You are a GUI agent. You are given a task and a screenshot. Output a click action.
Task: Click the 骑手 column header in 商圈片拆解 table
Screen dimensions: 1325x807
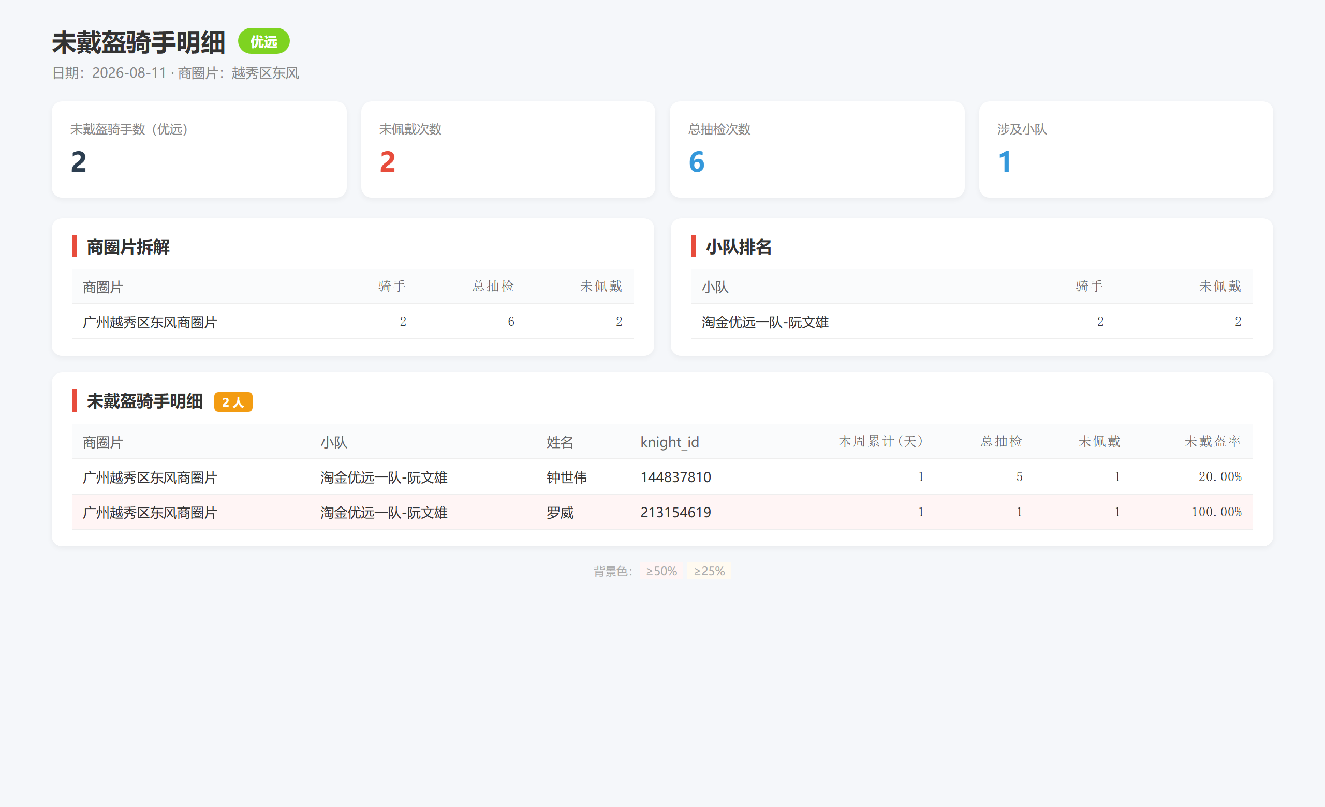coord(392,287)
